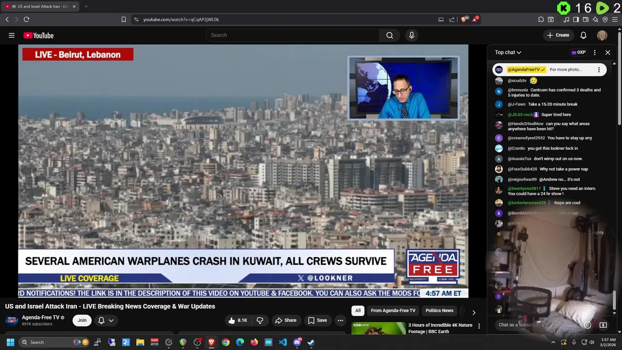This screenshot has width=622, height=350.
Task: Open Brave Shields lion icon
Action: 464,19
